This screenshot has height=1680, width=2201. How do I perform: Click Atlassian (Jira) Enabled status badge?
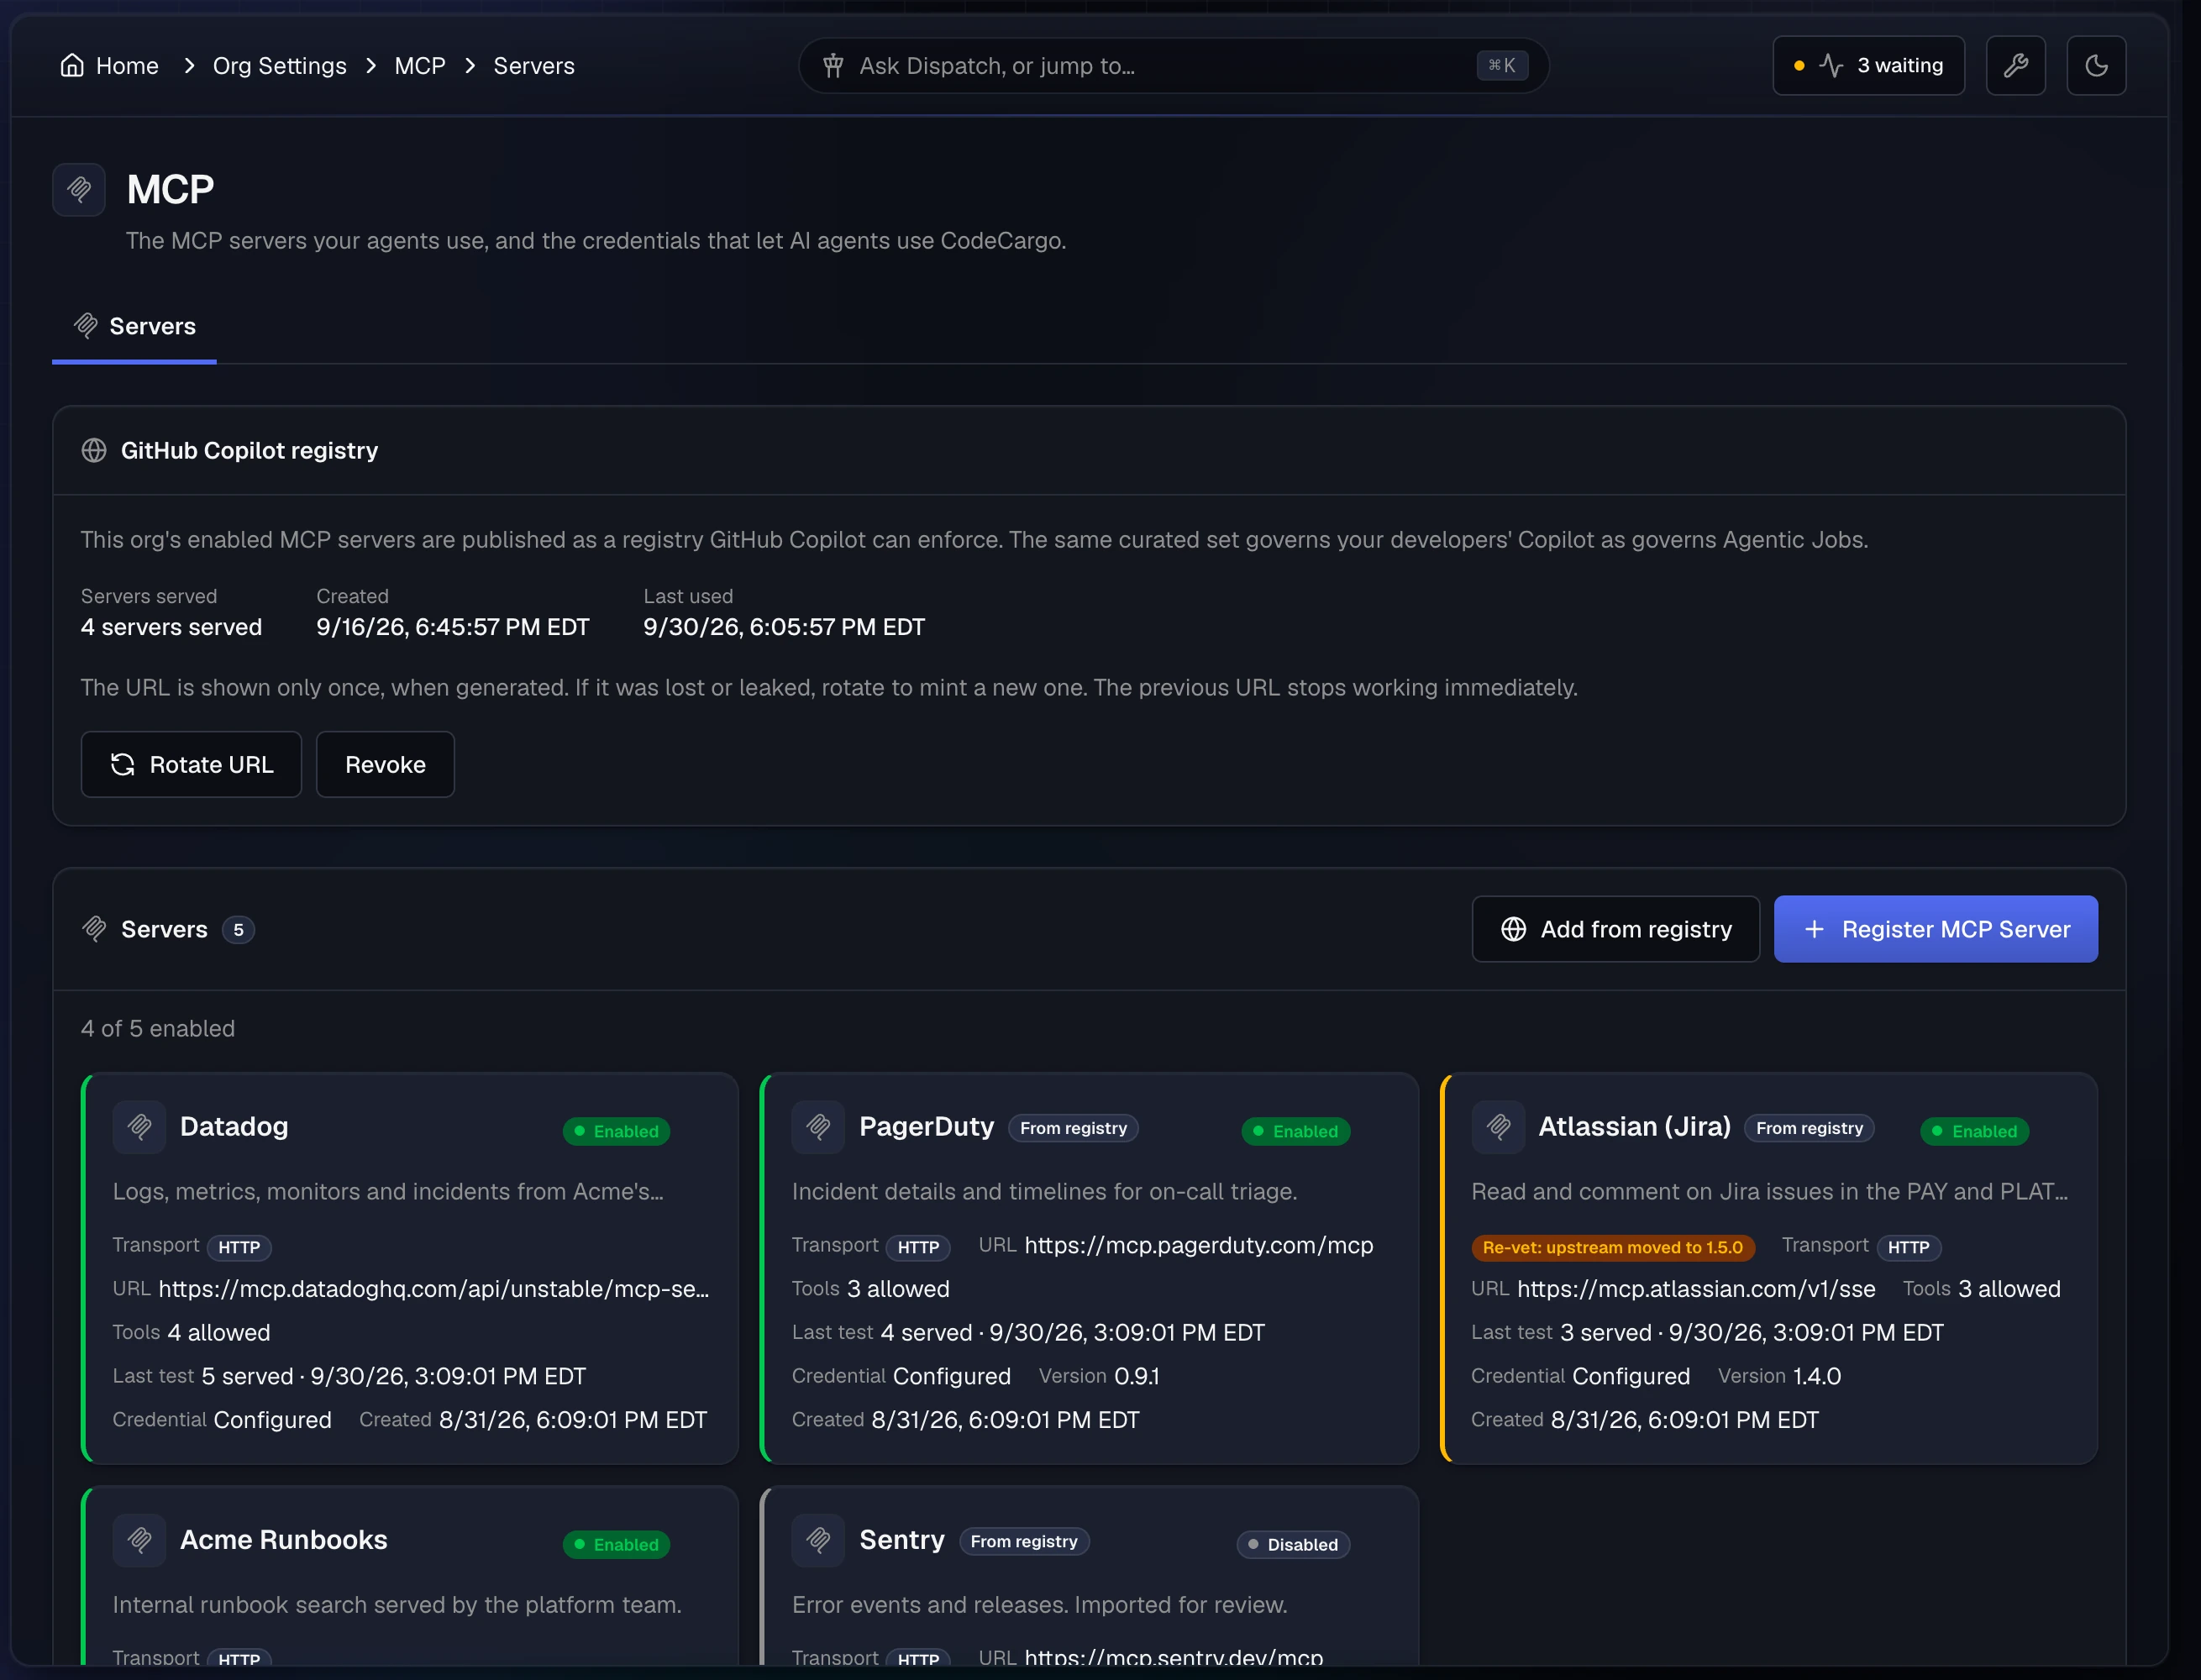tap(1974, 1131)
